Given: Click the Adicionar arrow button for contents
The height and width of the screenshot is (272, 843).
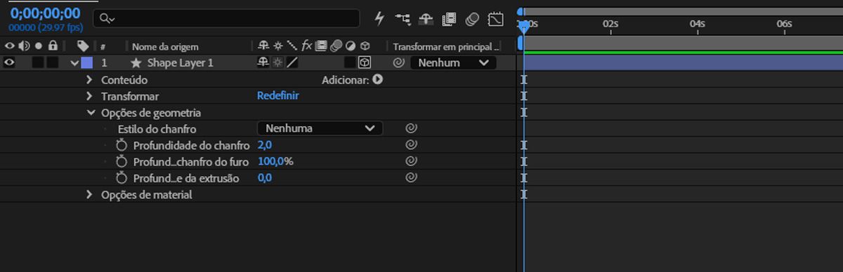Looking at the screenshot, I should 377,80.
